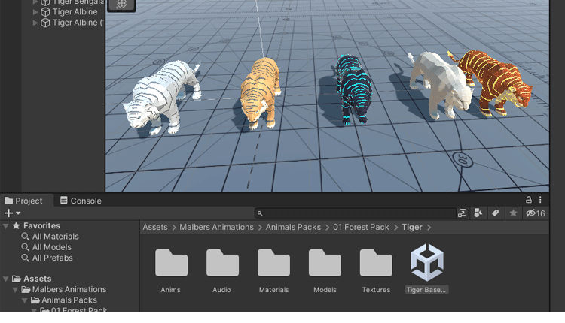Open the Textures folder

(376, 270)
